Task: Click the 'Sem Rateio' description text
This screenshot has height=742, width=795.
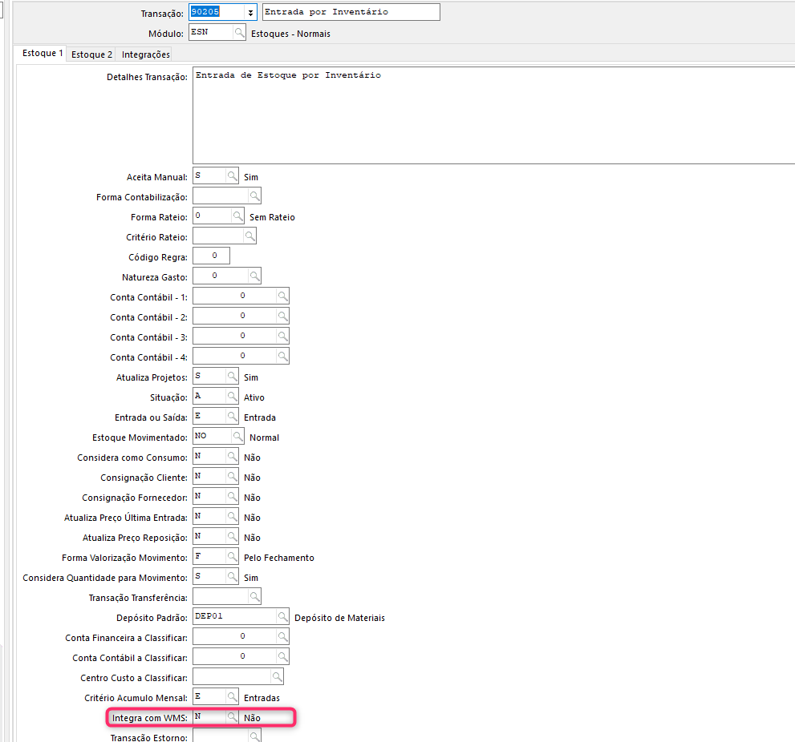Action: [272, 217]
